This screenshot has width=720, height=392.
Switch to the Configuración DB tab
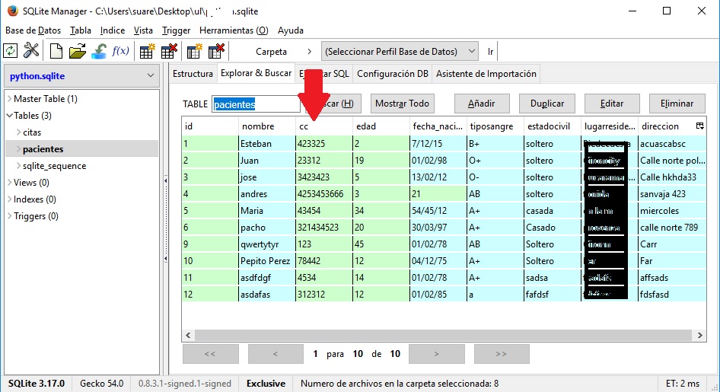[x=393, y=73]
